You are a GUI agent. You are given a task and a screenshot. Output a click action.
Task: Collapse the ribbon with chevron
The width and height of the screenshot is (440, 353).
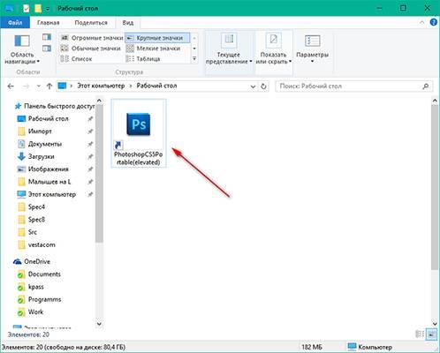pos(422,22)
